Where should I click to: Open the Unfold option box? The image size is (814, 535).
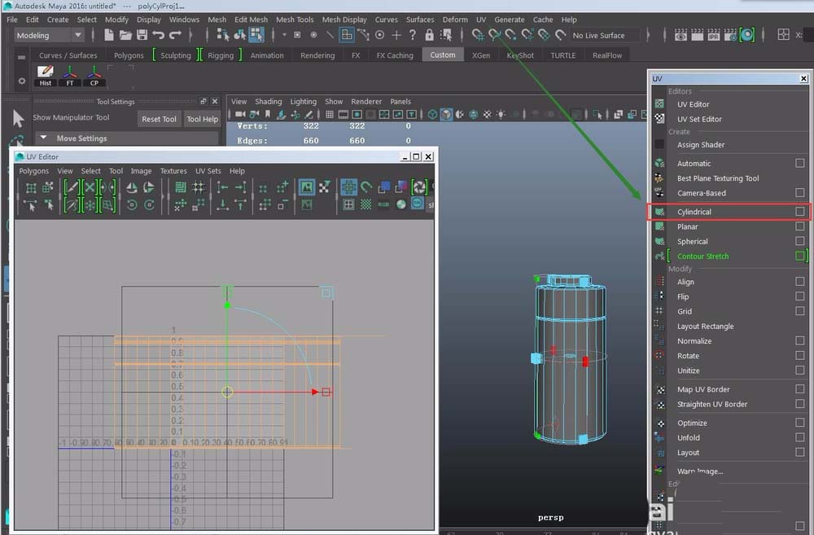800,437
